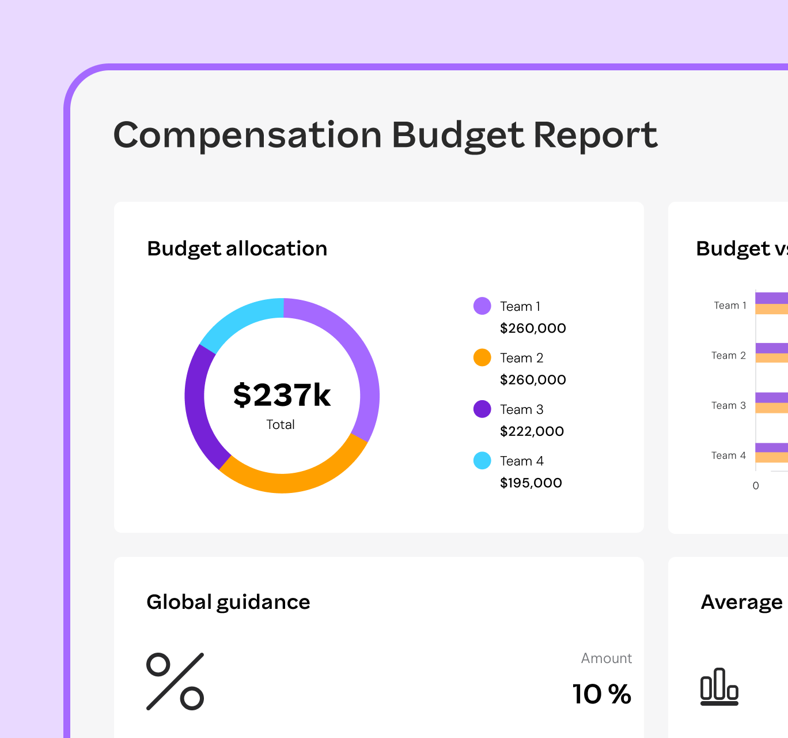The height and width of the screenshot is (738, 788).
Task: Select the Team 4 cyan legend dot
Action: (x=482, y=461)
